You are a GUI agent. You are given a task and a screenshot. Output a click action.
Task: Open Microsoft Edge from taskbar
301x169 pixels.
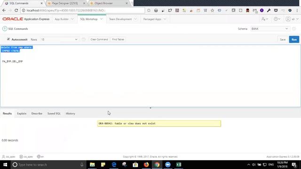(114, 165)
